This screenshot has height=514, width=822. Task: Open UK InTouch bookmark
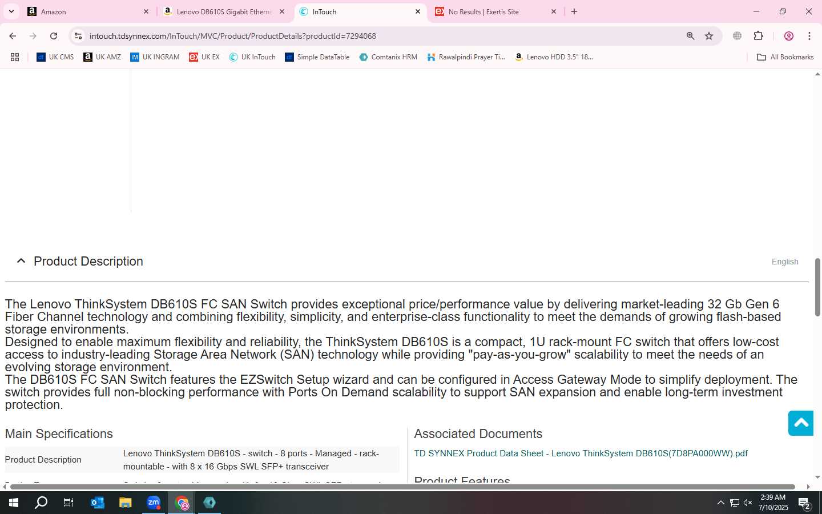(x=252, y=57)
